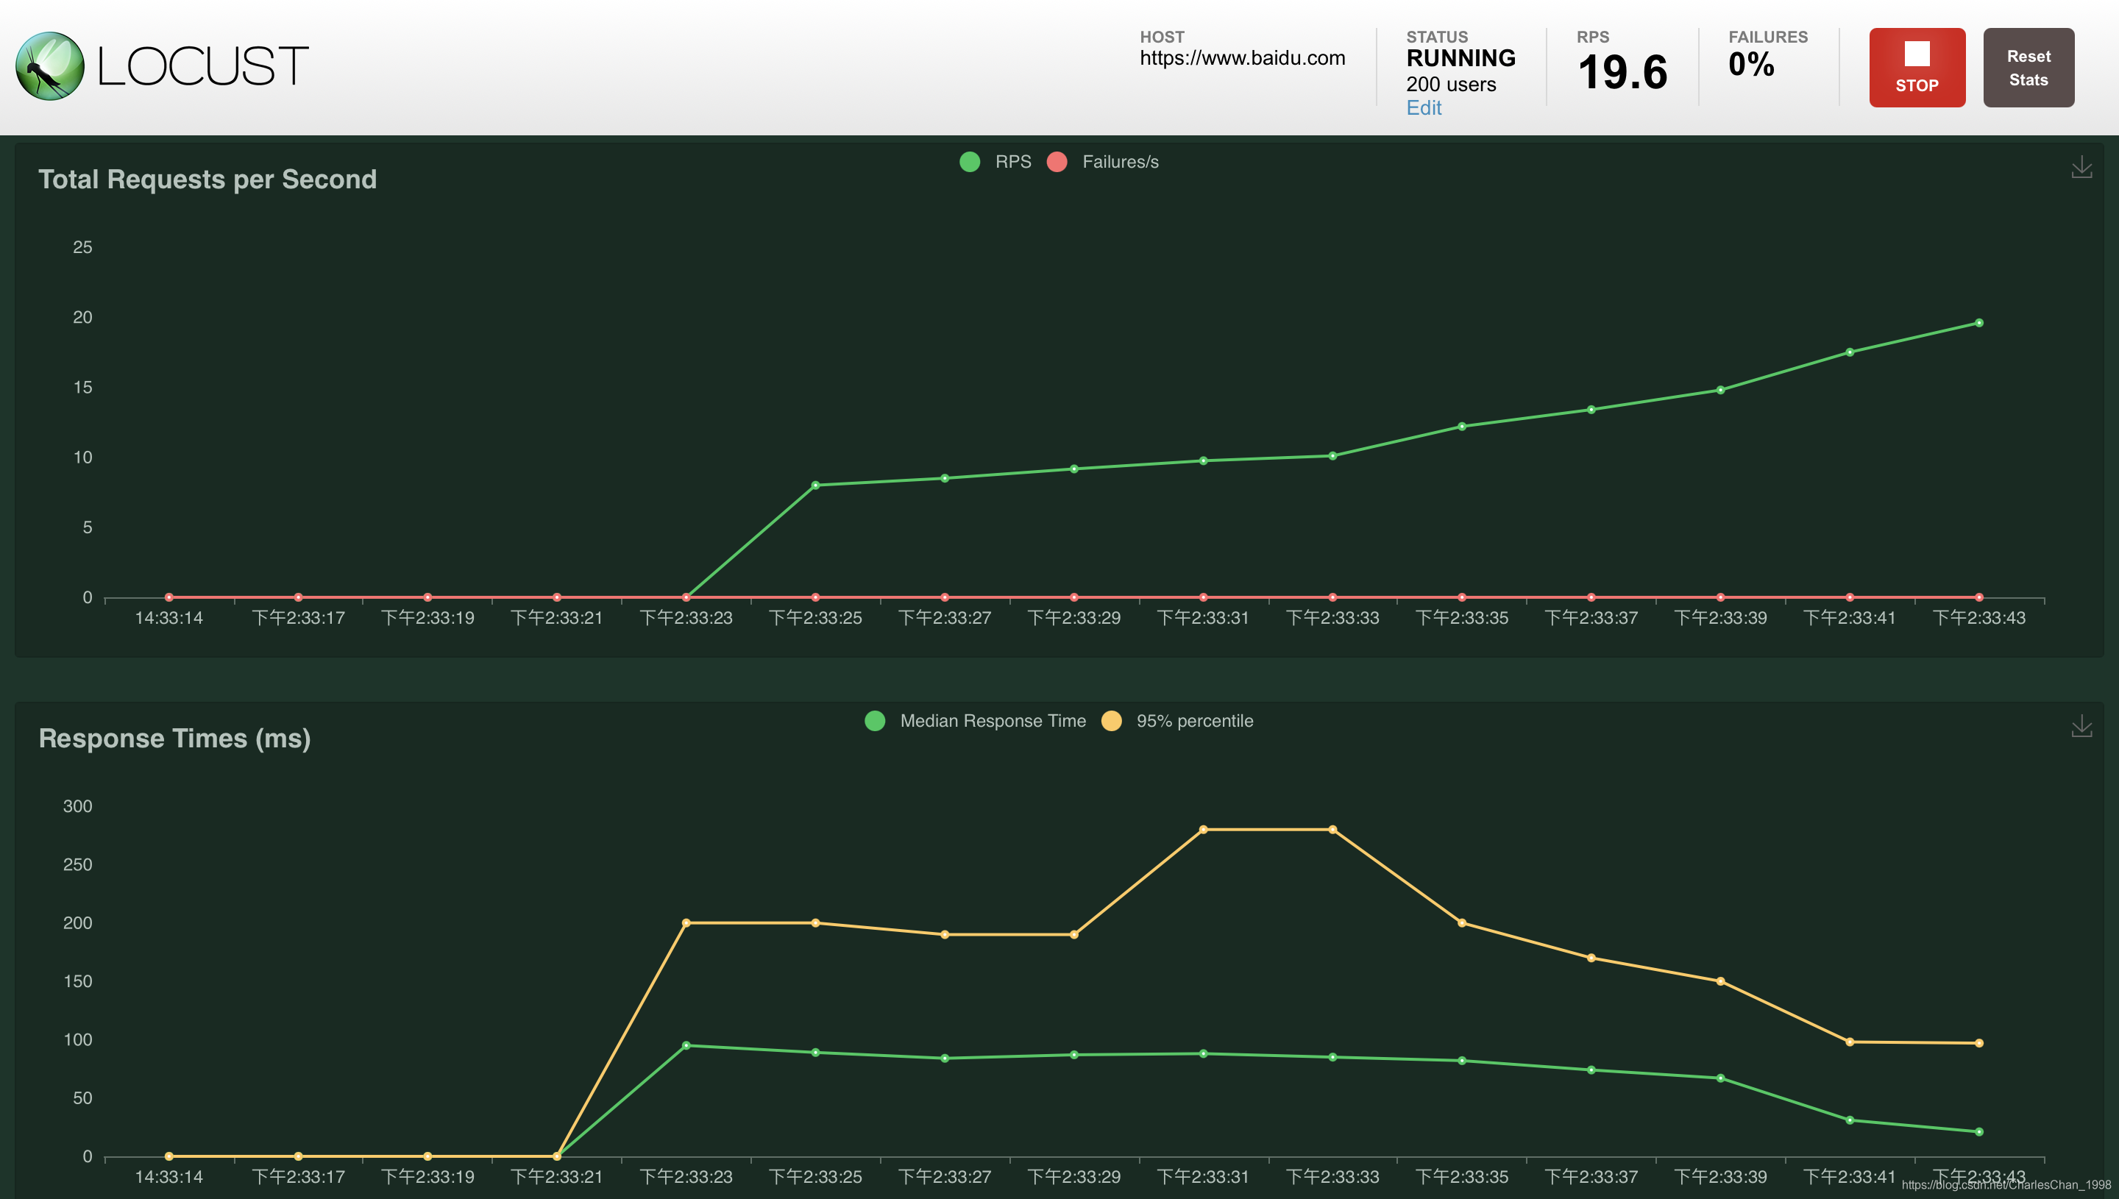Click the 95% percentile peak point at 2:33:31
Screen dimensions: 2119x1199
pyautogui.click(x=1203, y=829)
